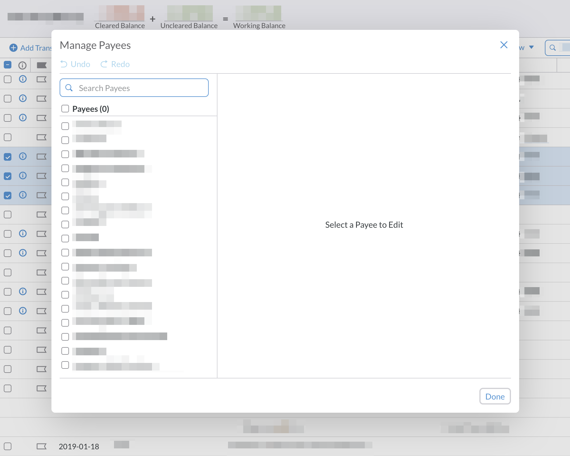Click into the Search Payees input field

click(132, 88)
